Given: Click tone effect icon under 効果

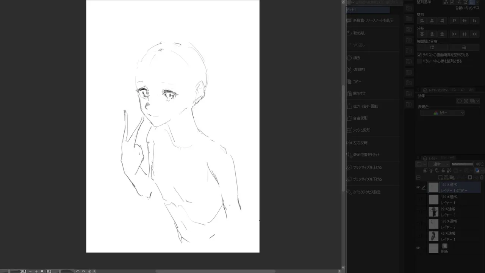Looking at the screenshot, I should [x=466, y=101].
